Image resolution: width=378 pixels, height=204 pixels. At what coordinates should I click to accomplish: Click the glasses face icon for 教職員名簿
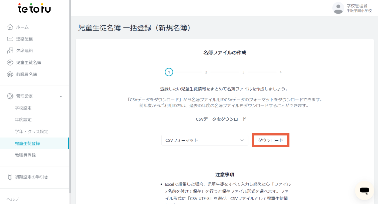10,74
